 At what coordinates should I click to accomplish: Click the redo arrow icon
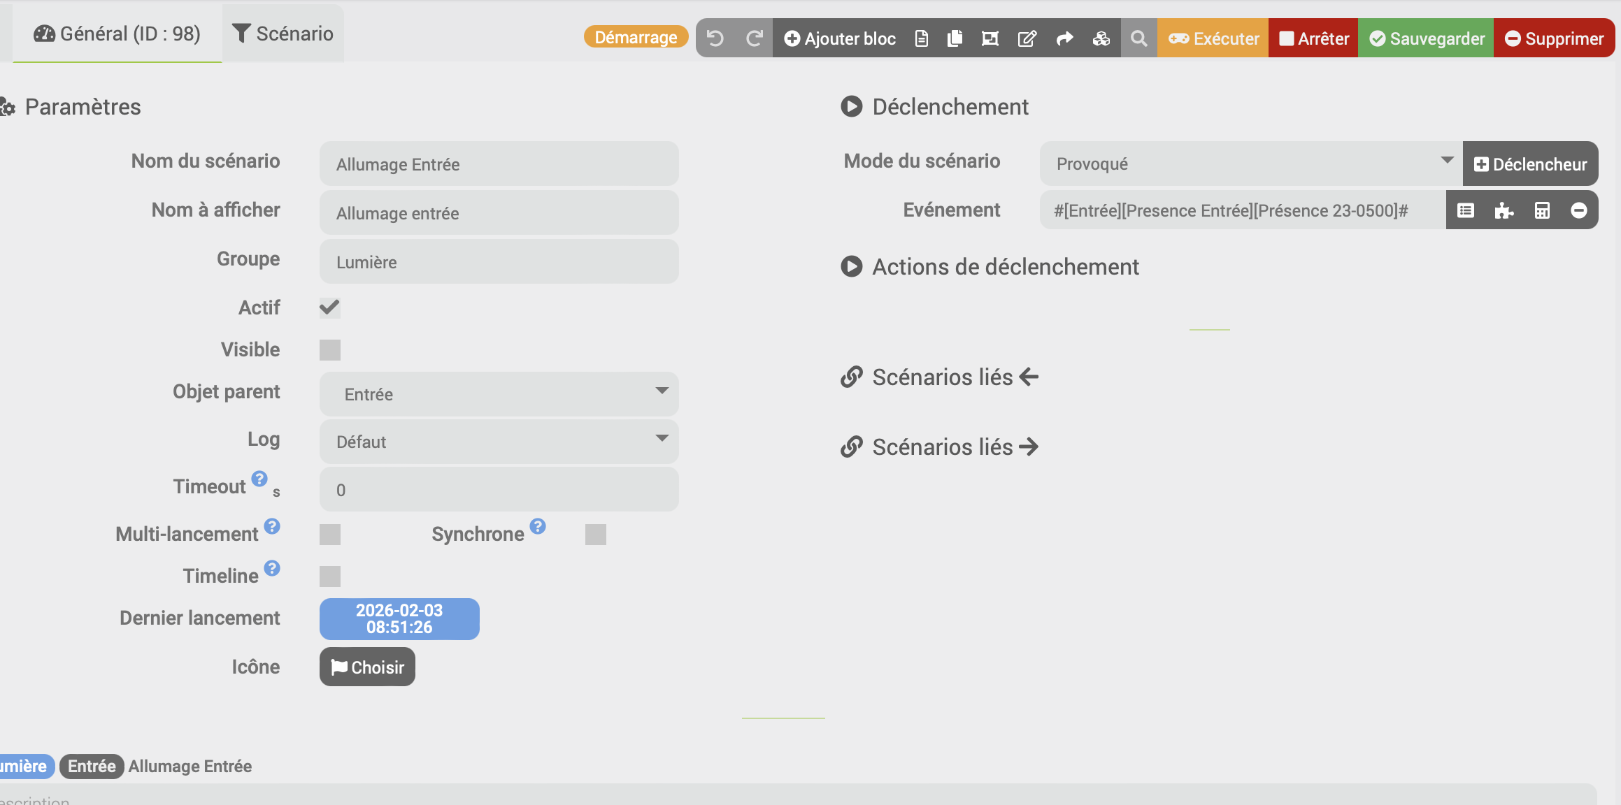(x=754, y=38)
